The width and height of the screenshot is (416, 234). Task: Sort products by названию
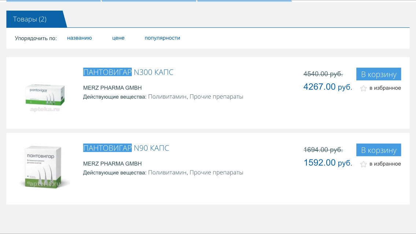point(79,38)
